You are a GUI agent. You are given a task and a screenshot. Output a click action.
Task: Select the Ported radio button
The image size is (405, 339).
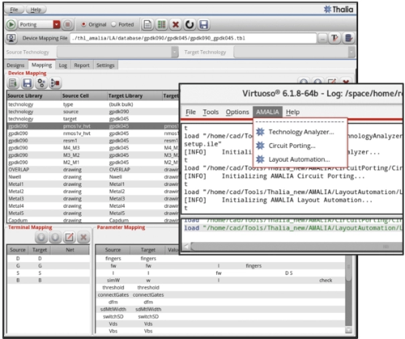pyautogui.click(x=113, y=25)
